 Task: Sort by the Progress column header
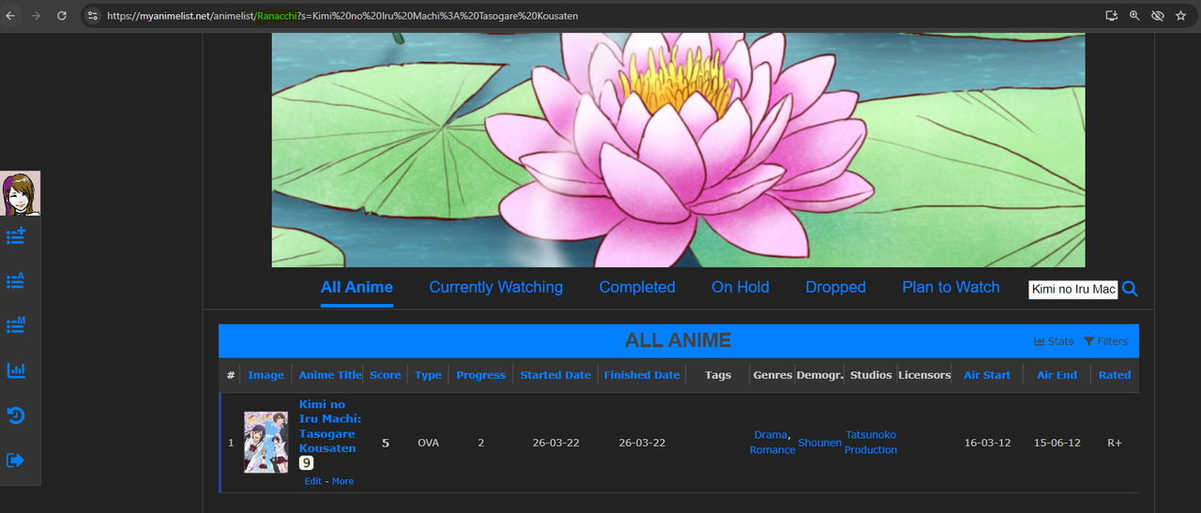tap(480, 375)
